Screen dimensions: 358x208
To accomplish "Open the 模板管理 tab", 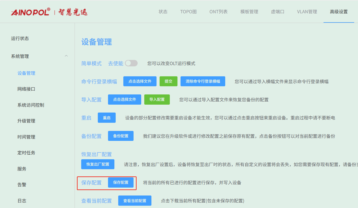I will coord(249,12).
